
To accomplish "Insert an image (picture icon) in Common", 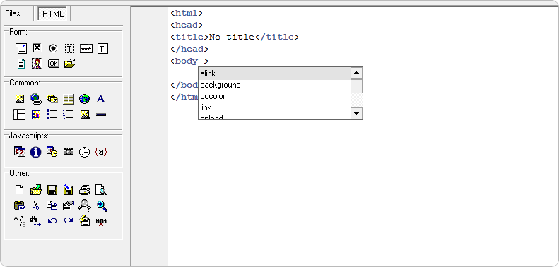I will [x=20, y=99].
